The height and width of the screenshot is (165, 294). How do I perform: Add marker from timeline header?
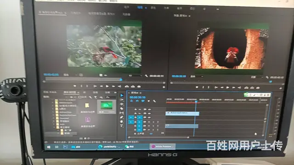point(149,101)
